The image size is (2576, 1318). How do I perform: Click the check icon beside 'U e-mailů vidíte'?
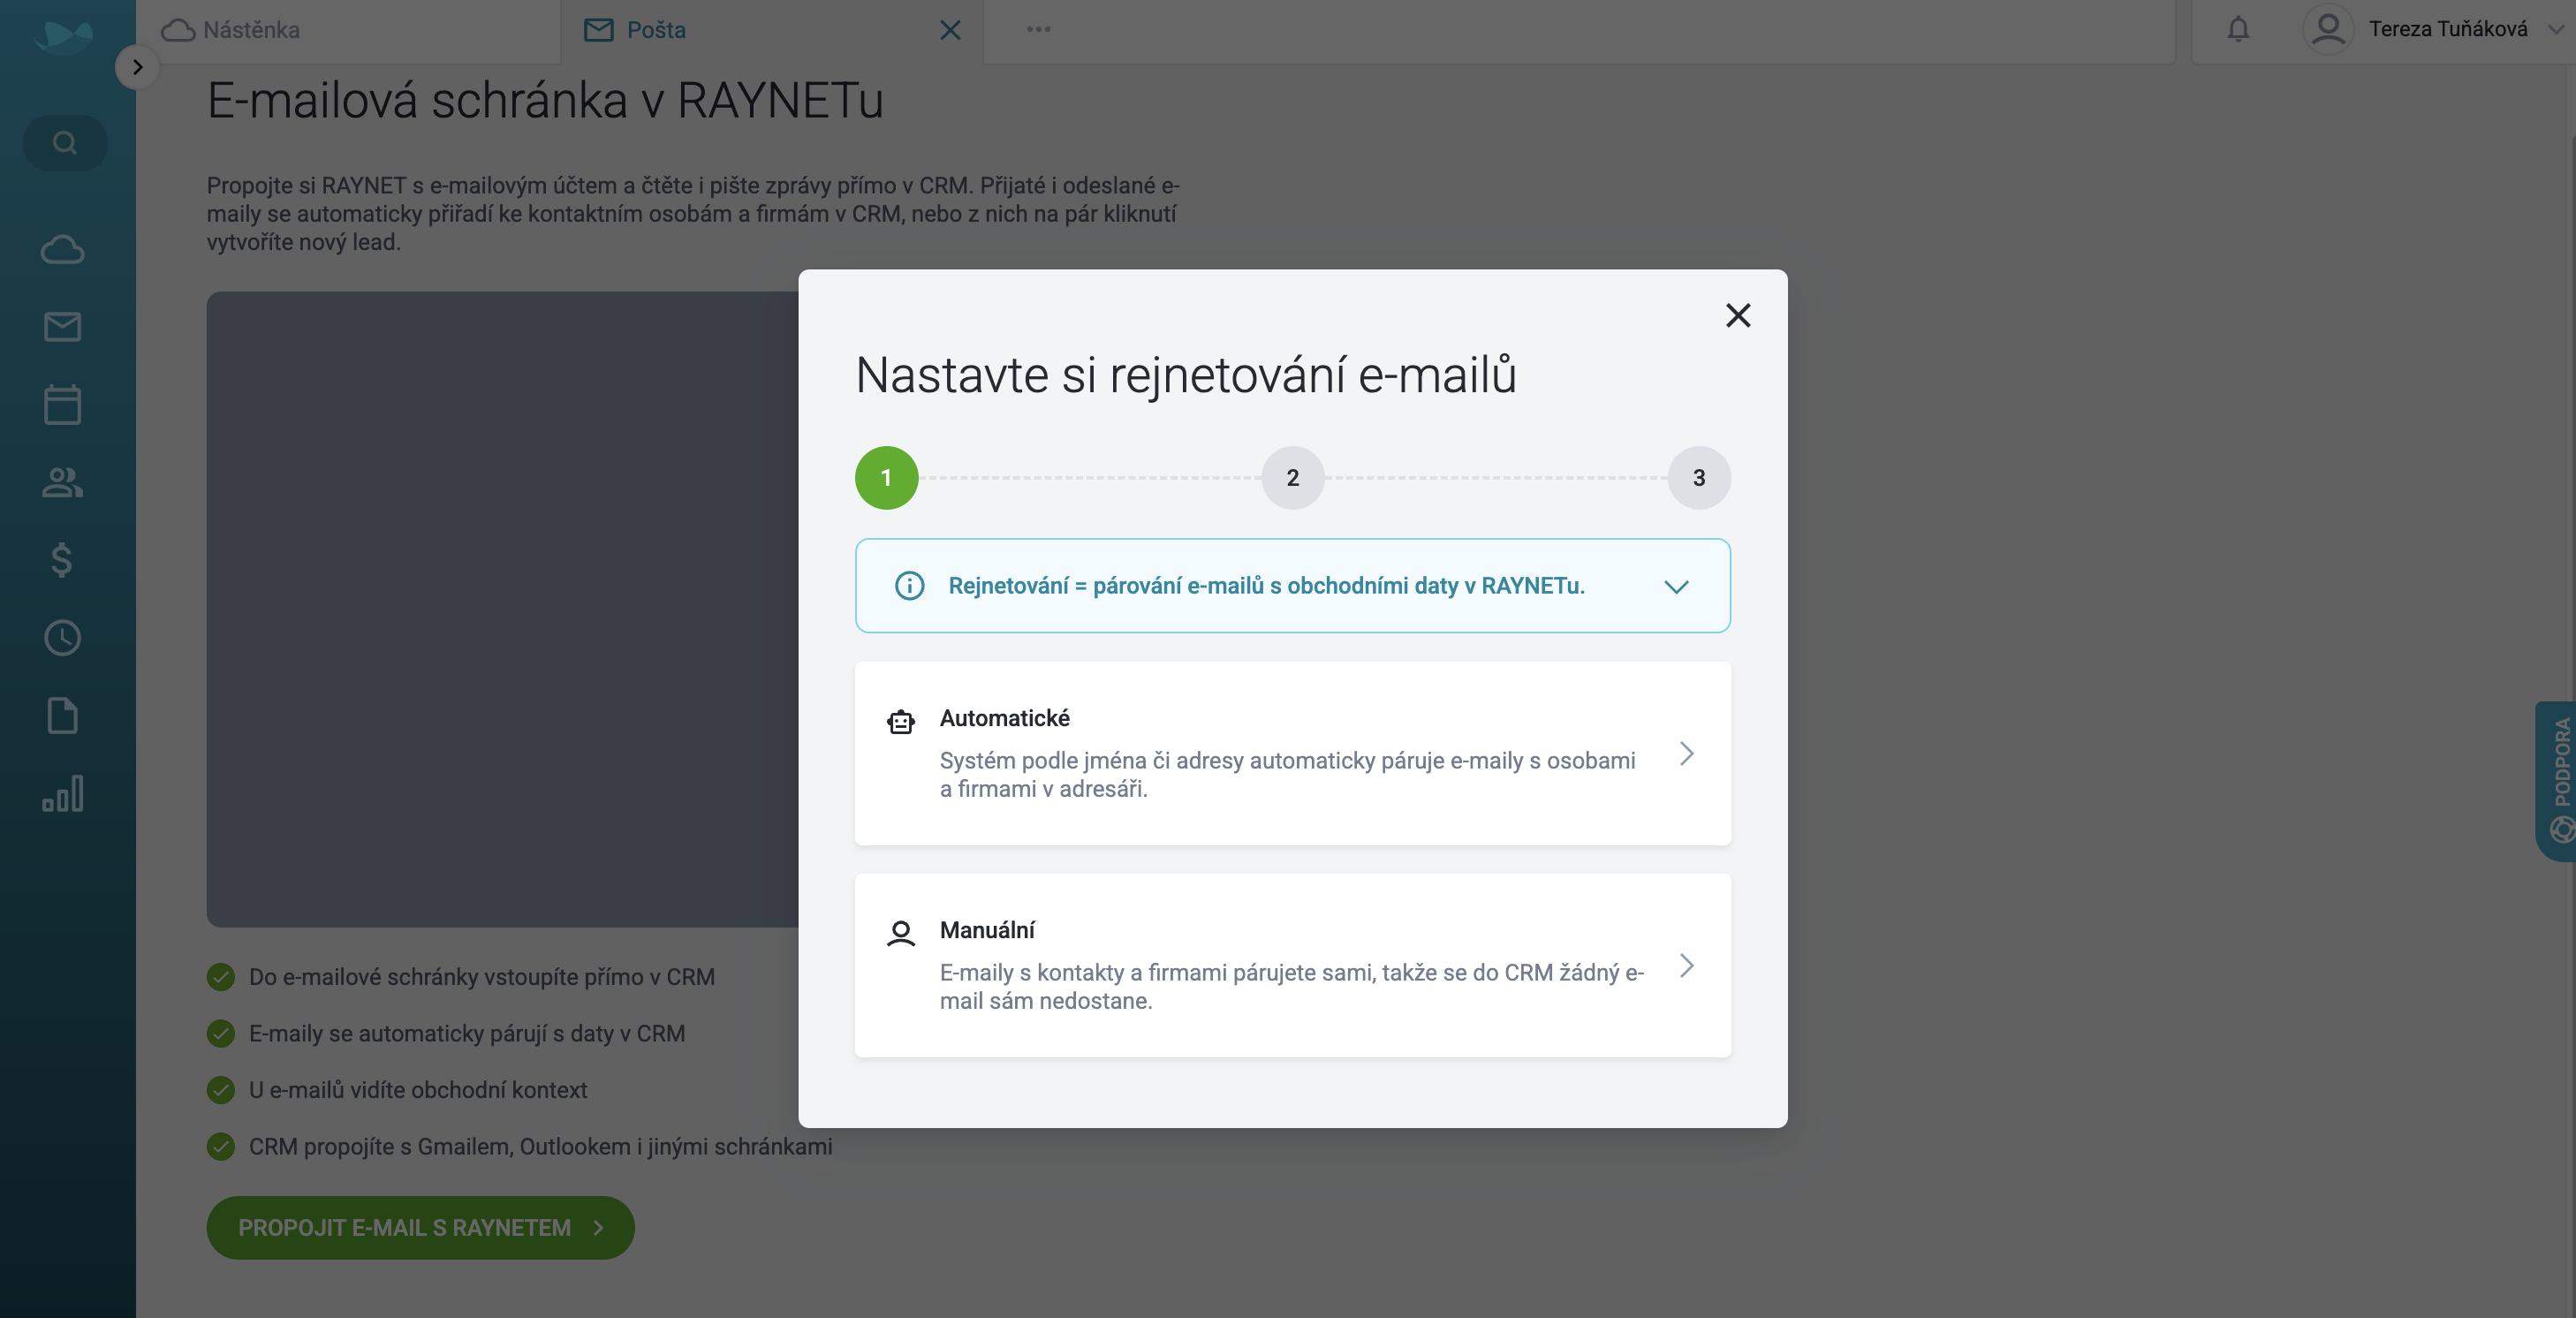220,1090
